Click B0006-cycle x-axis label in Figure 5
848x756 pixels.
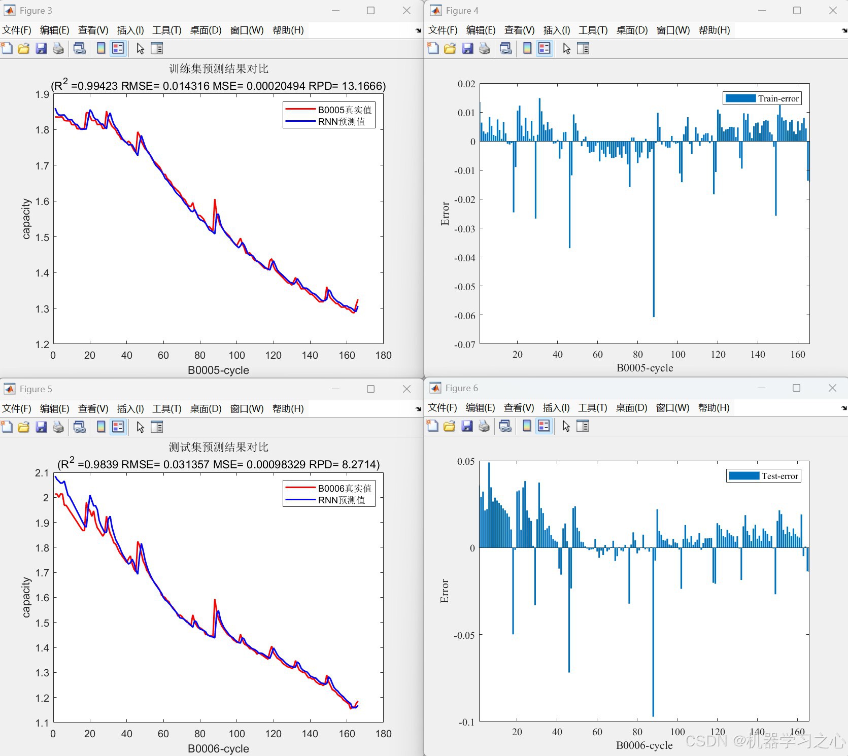218,748
